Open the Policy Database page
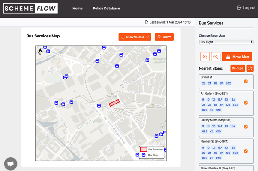Screen dimensions: 258x171 106,9
